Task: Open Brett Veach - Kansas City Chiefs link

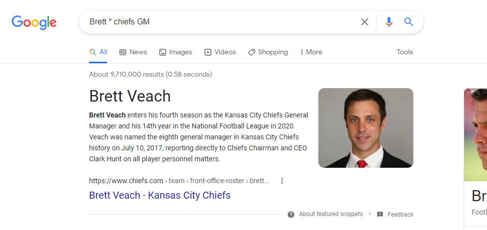Action: [x=160, y=195]
